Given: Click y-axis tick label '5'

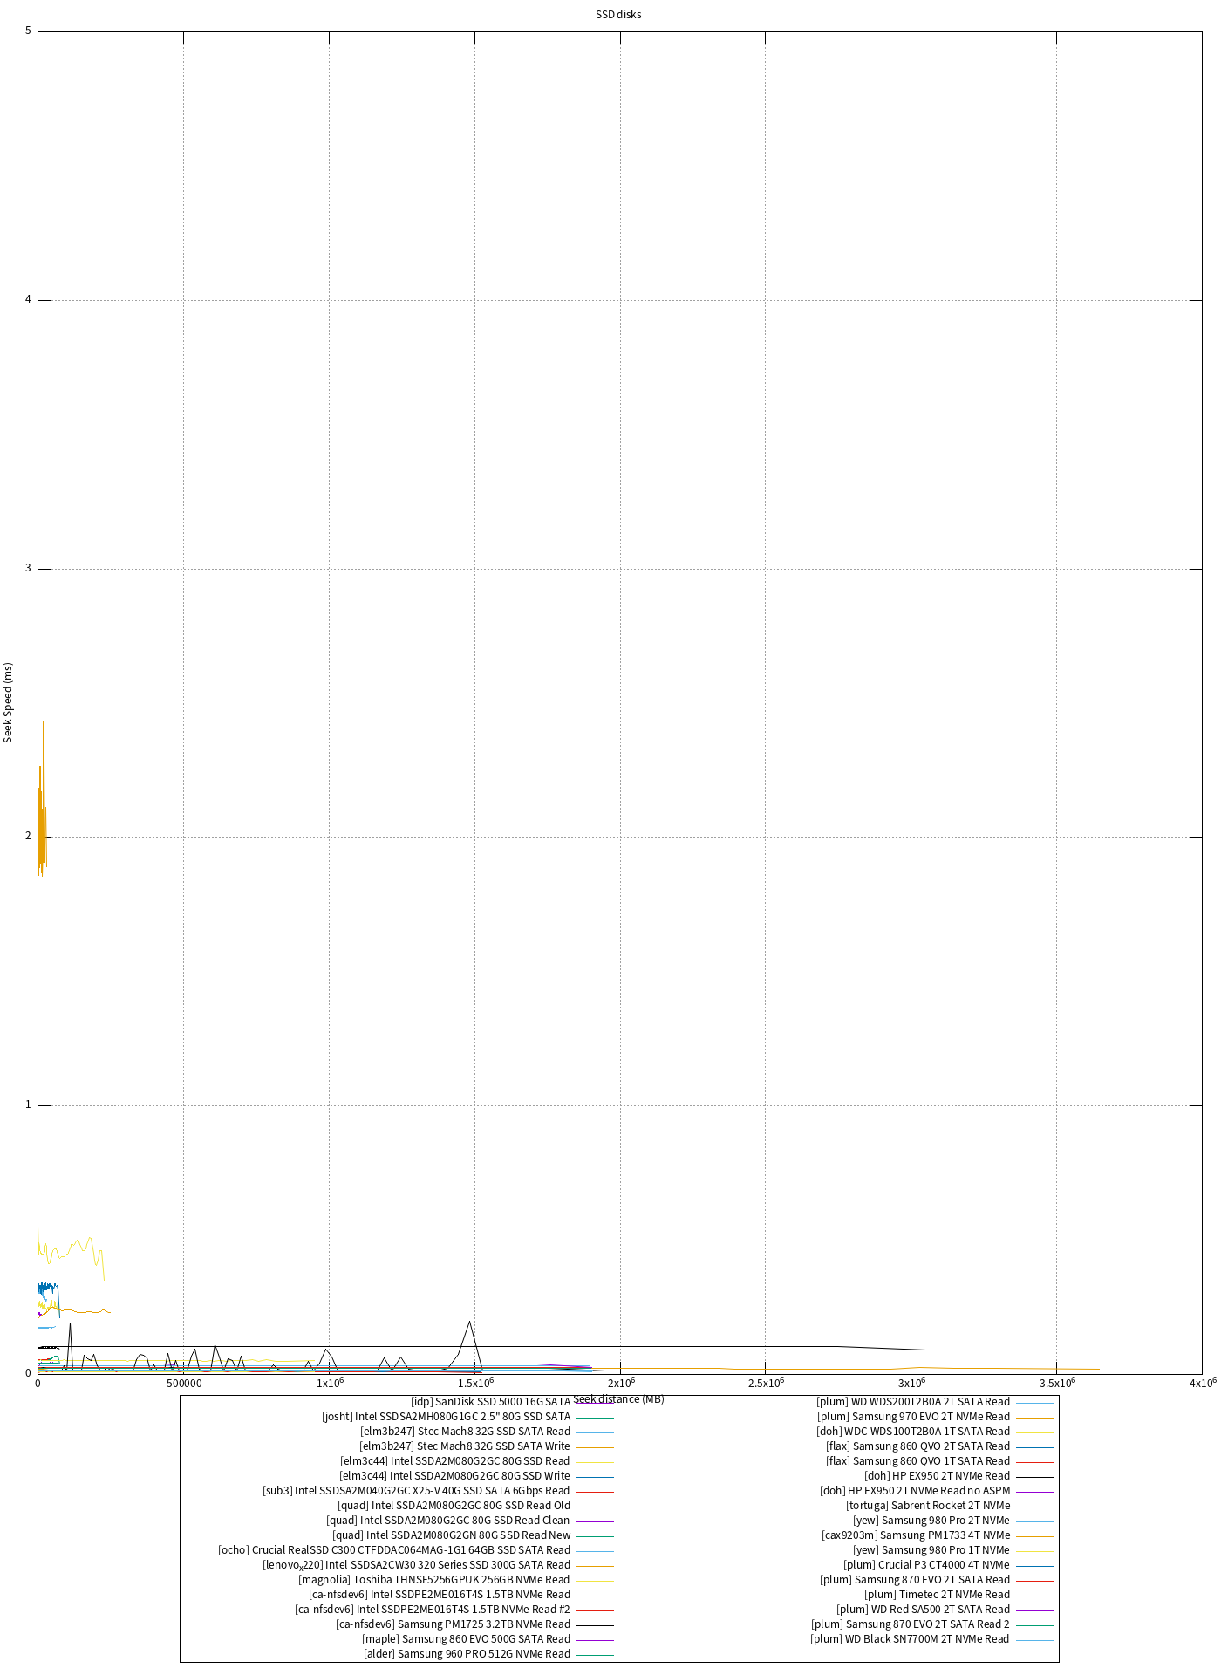Looking at the screenshot, I should pyautogui.click(x=28, y=31).
